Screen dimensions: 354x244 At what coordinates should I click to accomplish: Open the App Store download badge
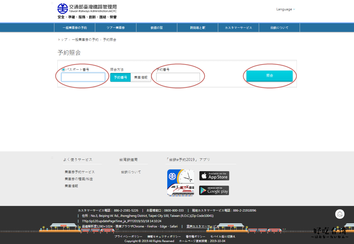click(x=214, y=176)
